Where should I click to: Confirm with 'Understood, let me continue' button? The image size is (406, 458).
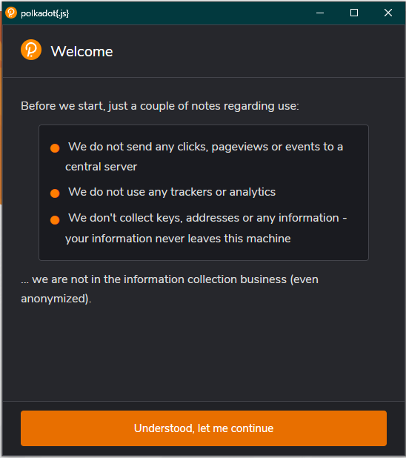tap(204, 428)
